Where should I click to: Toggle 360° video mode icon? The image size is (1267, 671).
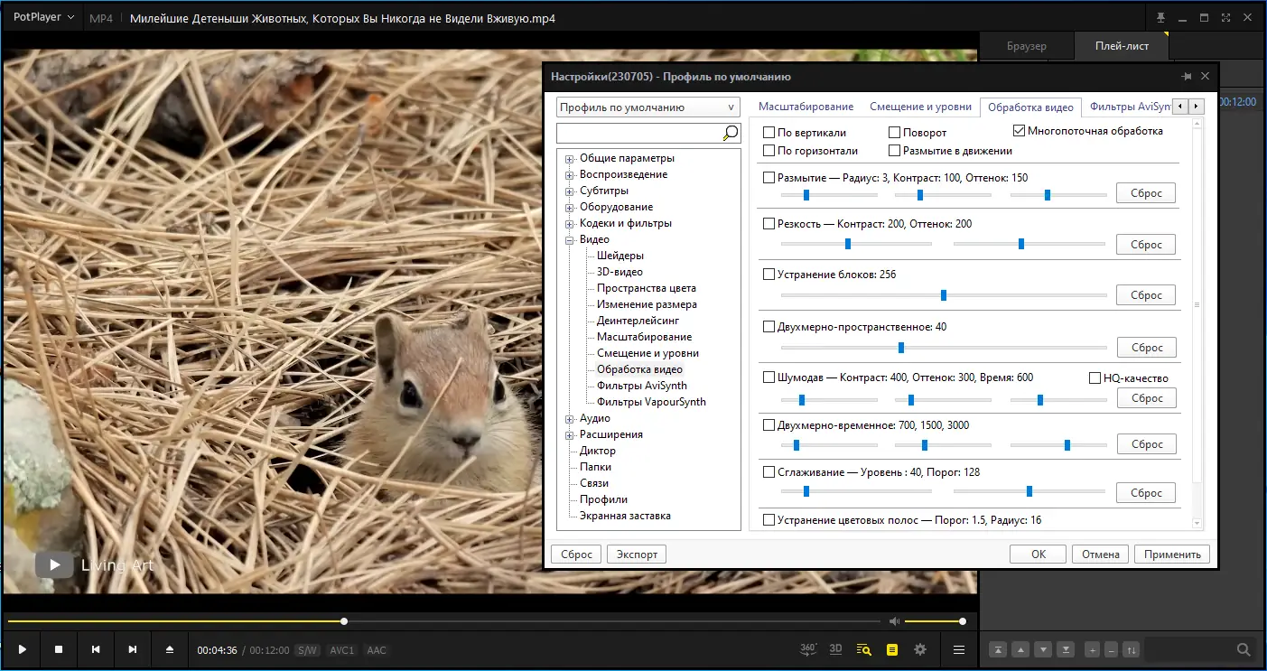pyautogui.click(x=808, y=649)
